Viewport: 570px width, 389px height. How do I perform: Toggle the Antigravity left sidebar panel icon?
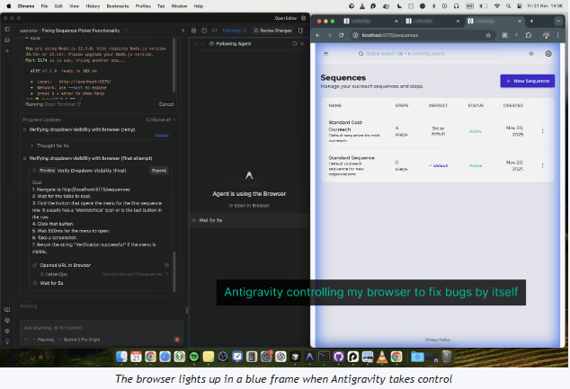[x=7, y=29]
